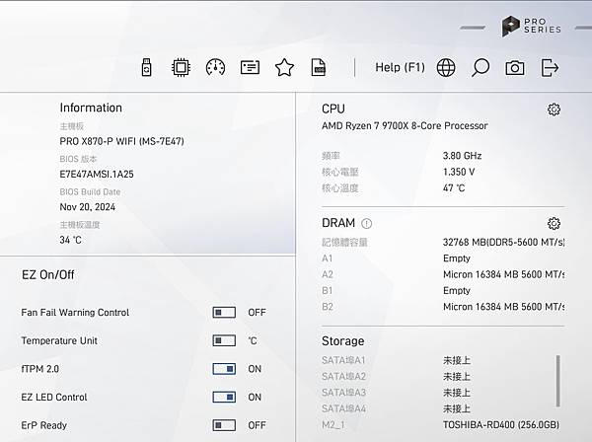Select DRAM slot B1 Empty row
This screenshot has height=442, width=592.
pos(443,291)
